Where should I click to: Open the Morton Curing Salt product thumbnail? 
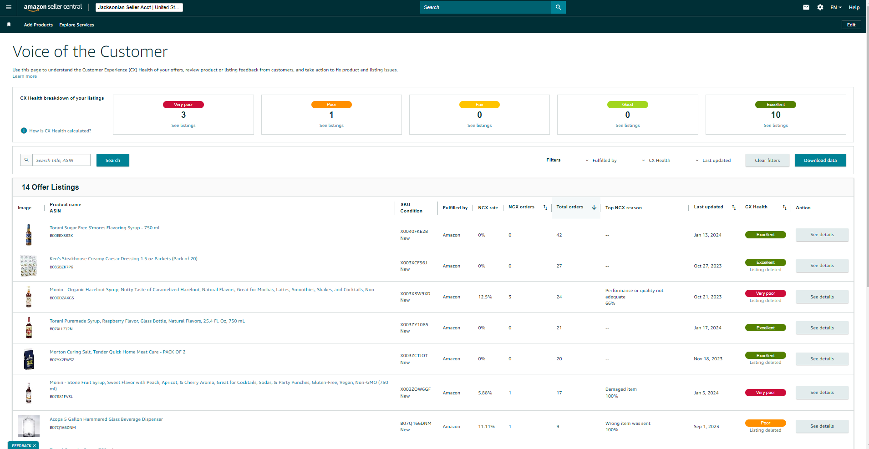pos(29,359)
